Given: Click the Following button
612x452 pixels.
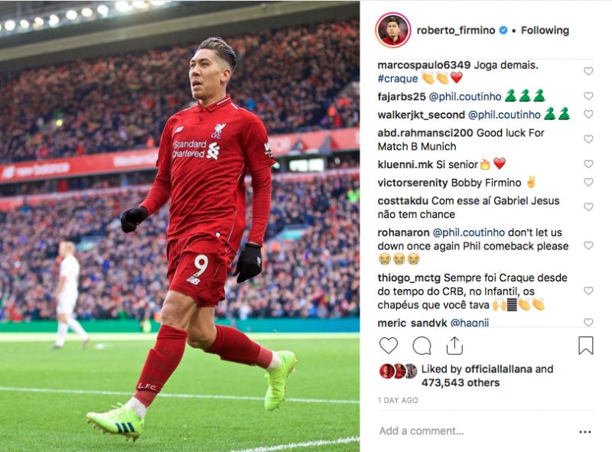Looking at the screenshot, I should (545, 31).
